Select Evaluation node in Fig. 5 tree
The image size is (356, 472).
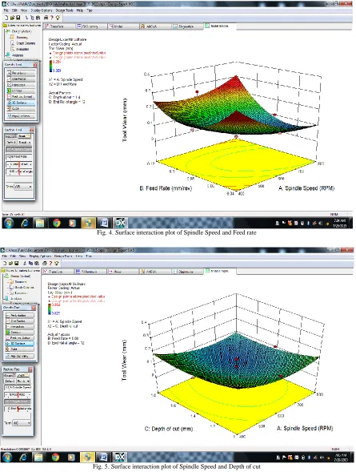[x=21, y=292]
